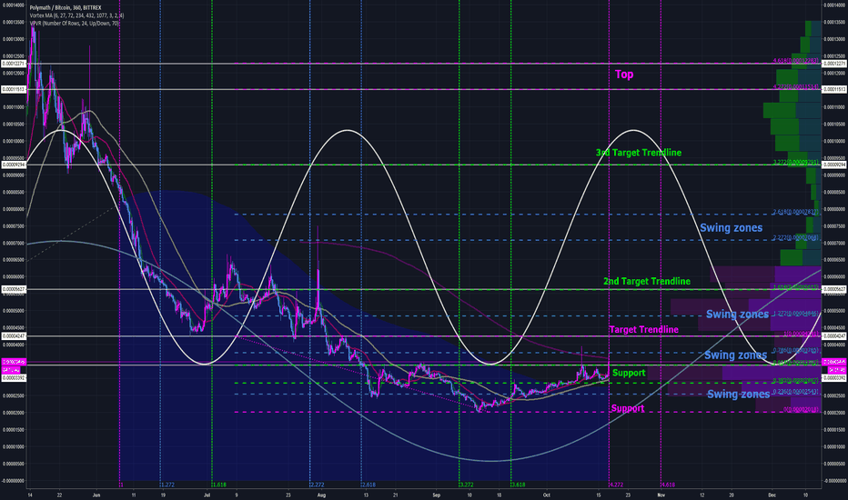Click the magenta 'Target Trendline' label
848x500 pixels.
[x=643, y=329]
